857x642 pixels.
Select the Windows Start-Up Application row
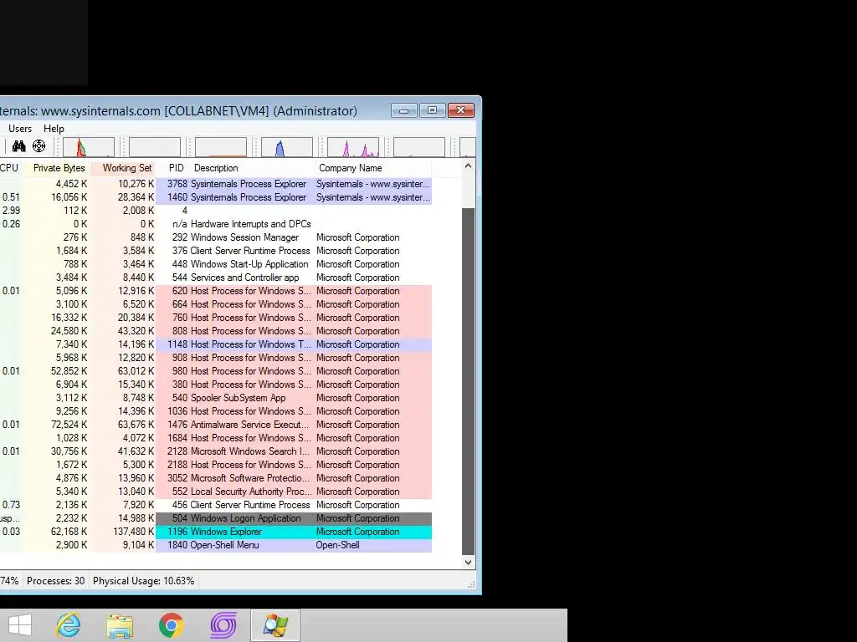(x=216, y=264)
